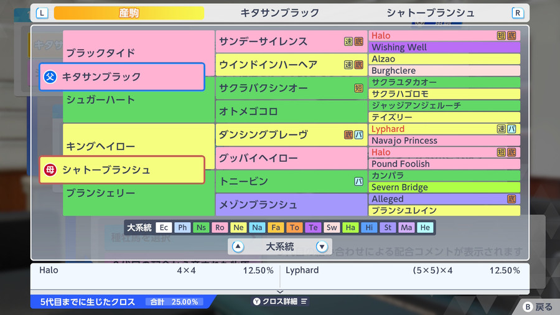
Task: Switch to the キタサンブラック header tab
Action: pyautogui.click(x=279, y=13)
